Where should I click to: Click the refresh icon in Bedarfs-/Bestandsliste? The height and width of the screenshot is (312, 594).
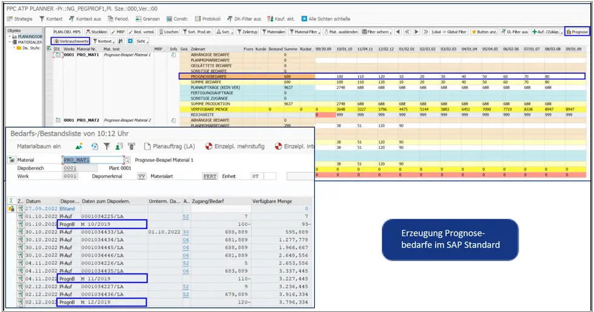click(94, 147)
